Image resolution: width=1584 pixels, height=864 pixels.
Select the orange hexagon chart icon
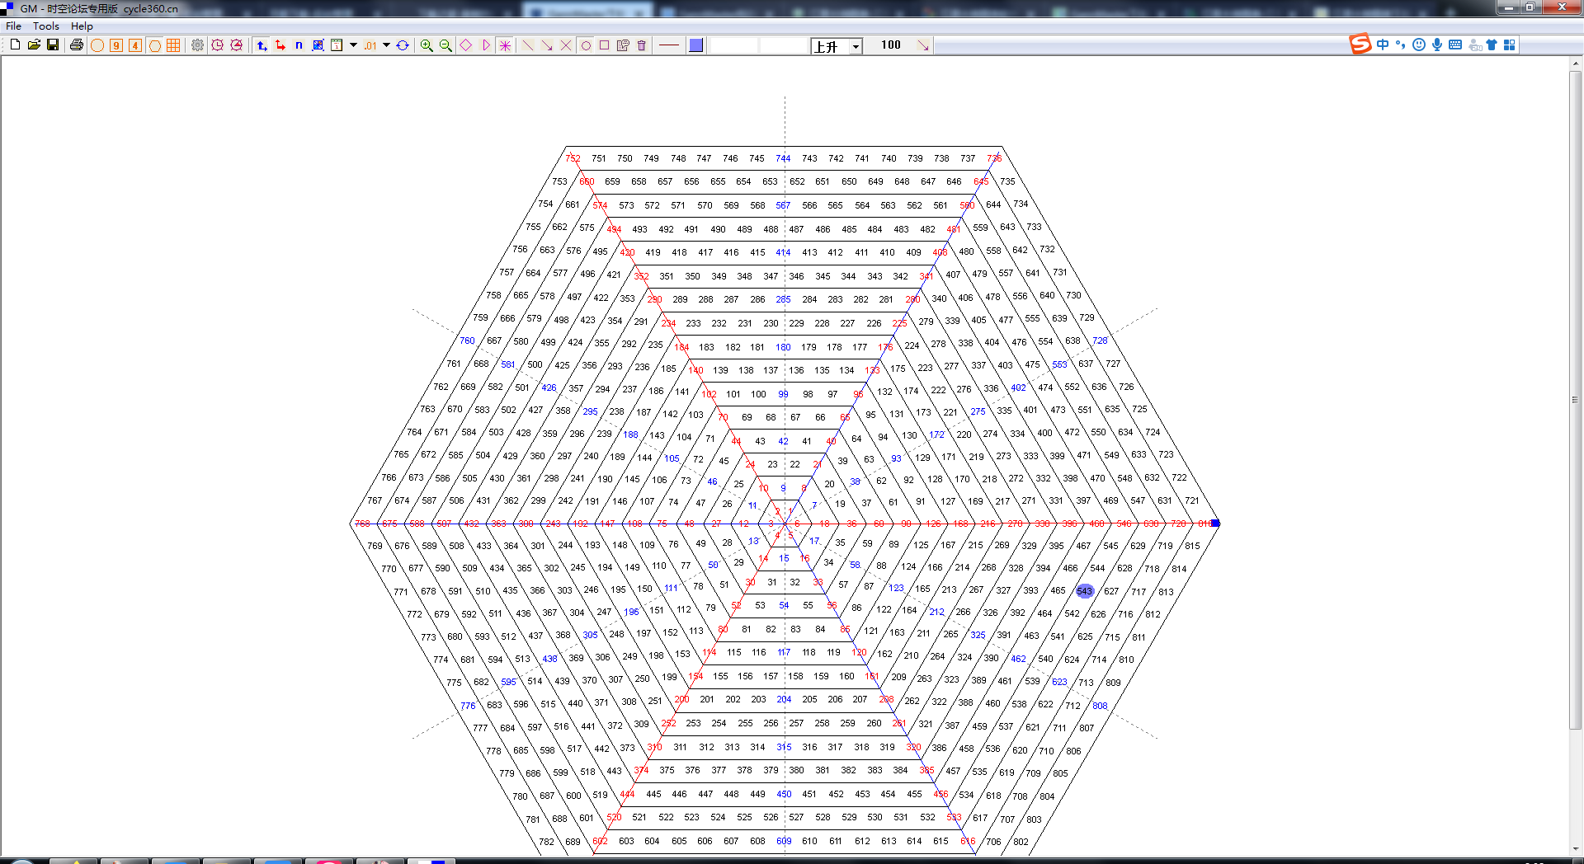tap(154, 45)
